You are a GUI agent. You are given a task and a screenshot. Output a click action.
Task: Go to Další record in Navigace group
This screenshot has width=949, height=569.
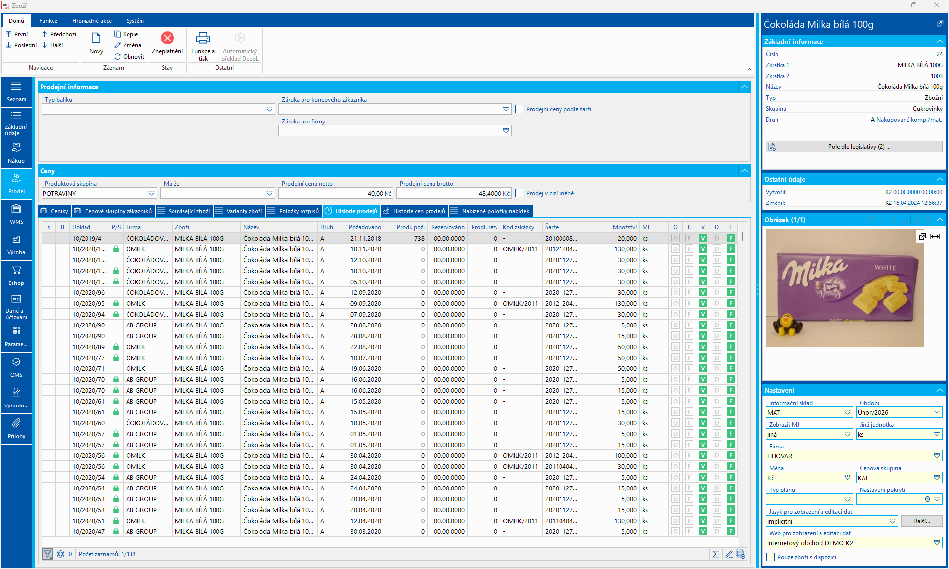(x=52, y=45)
